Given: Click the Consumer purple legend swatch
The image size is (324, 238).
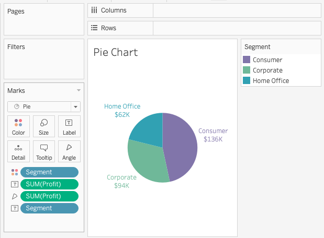Looking at the screenshot, I should 247,60.
